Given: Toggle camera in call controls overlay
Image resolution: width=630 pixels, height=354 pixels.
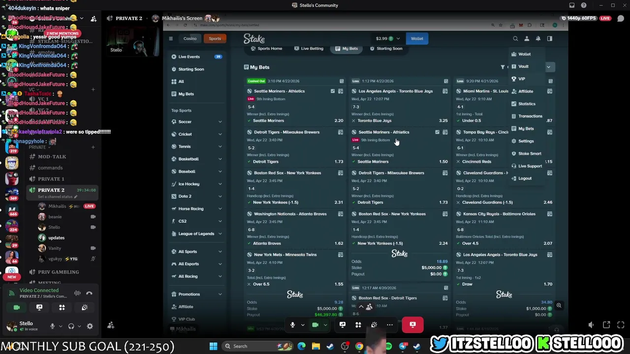Looking at the screenshot, I should pos(315,324).
